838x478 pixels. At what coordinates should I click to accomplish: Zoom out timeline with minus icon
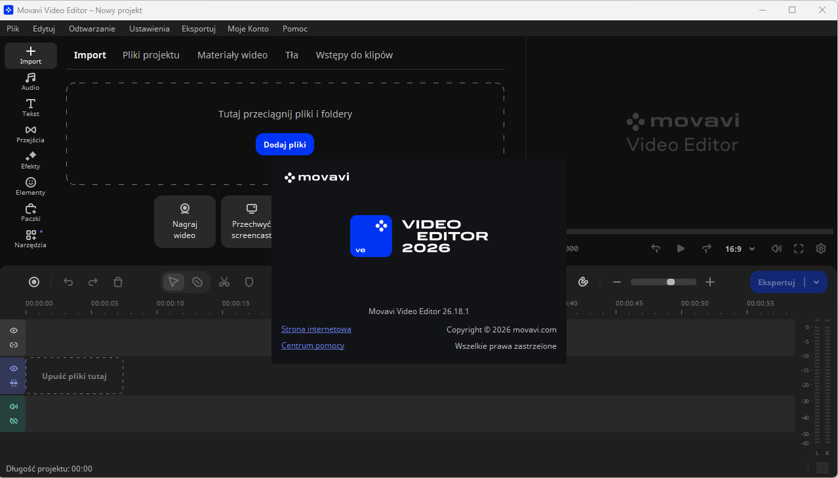pos(617,282)
